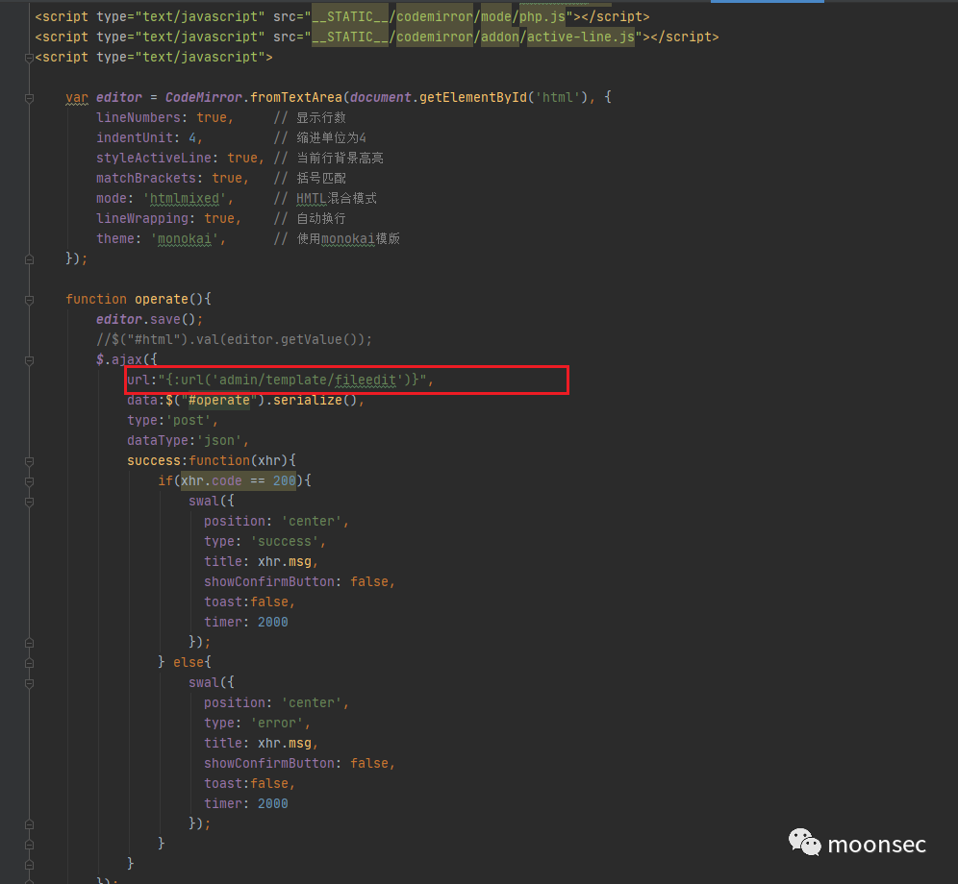Click the dataType:'json' line
The image size is (958, 884).
tap(189, 440)
